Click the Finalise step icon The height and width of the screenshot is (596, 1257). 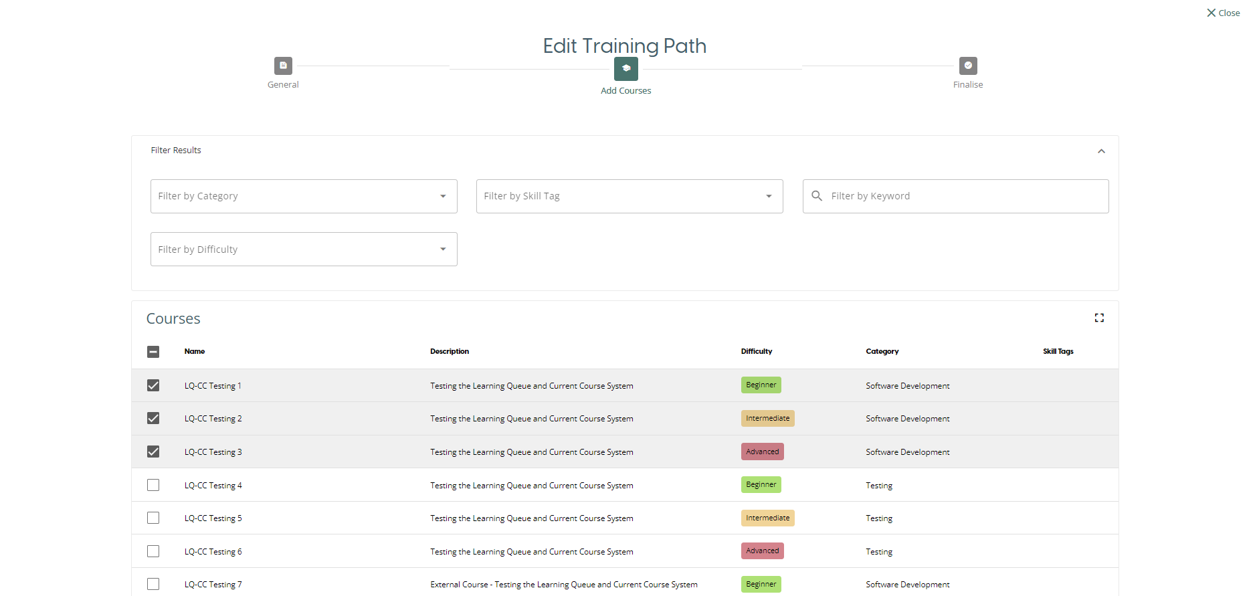point(967,66)
